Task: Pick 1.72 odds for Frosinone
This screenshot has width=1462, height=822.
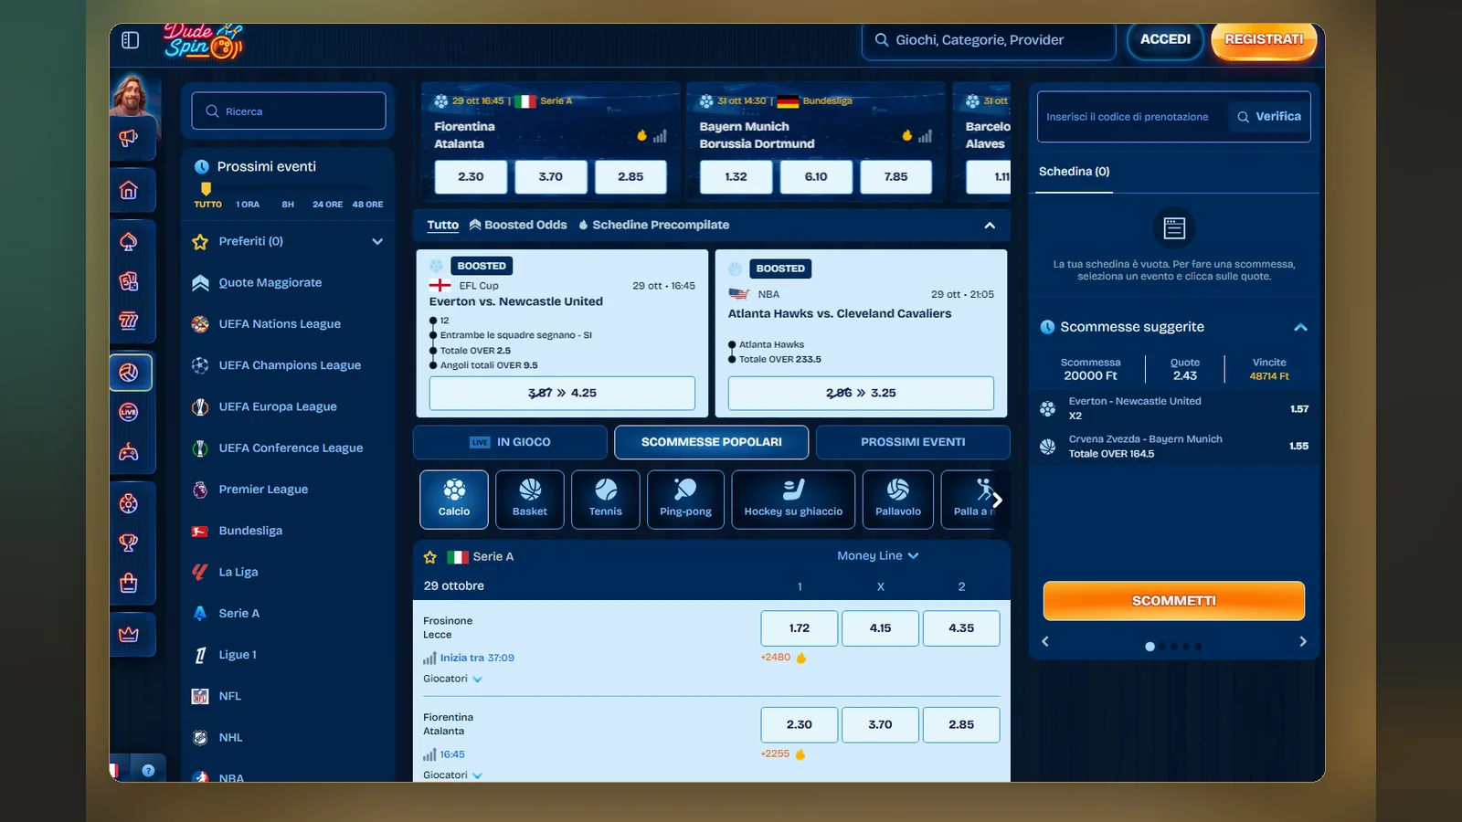Action: (800, 628)
